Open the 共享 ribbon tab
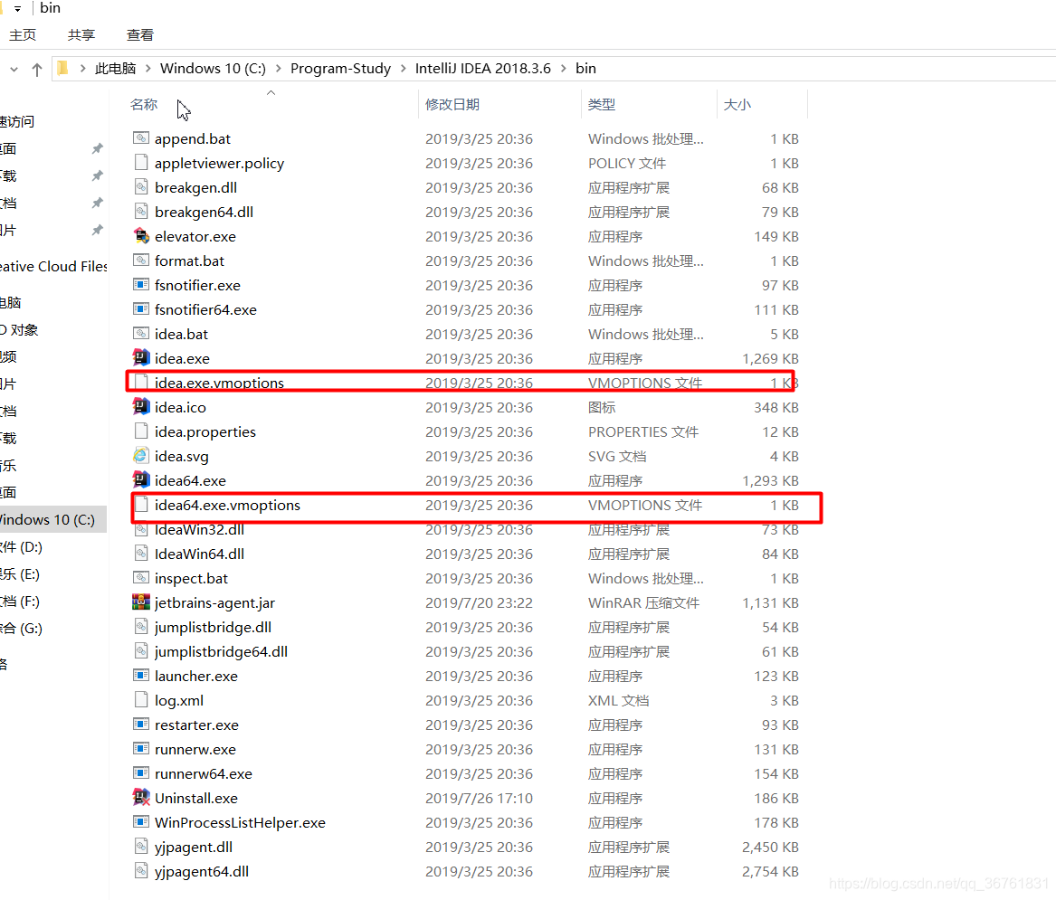The height and width of the screenshot is (900, 1056). click(81, 35)
